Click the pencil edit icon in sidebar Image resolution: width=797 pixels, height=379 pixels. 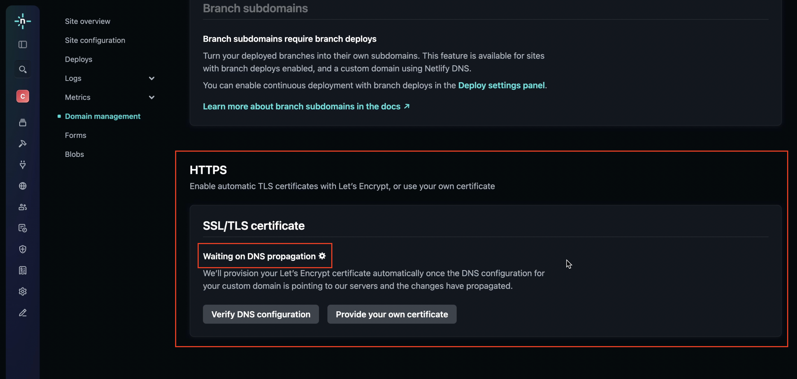(23, 313)
